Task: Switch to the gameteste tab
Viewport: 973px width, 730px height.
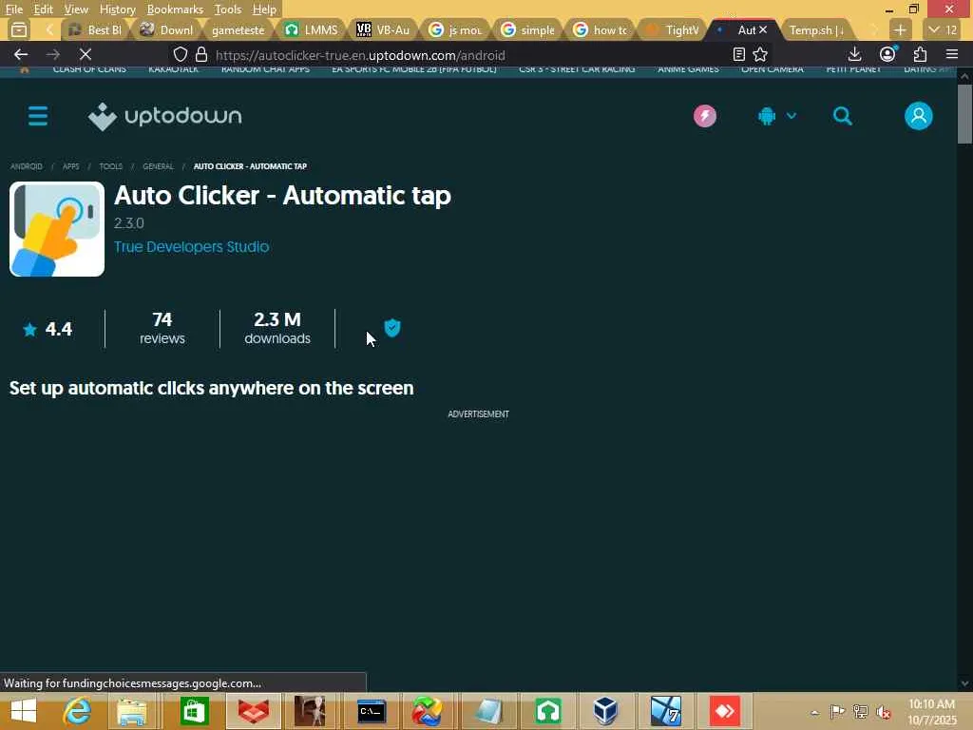Action: pos(238,29)
